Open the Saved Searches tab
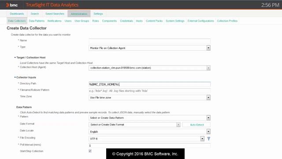 pyautogui.click(x=55, y=14)
